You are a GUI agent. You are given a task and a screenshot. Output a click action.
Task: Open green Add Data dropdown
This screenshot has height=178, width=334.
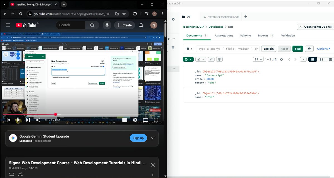click(x=188, y=59)
